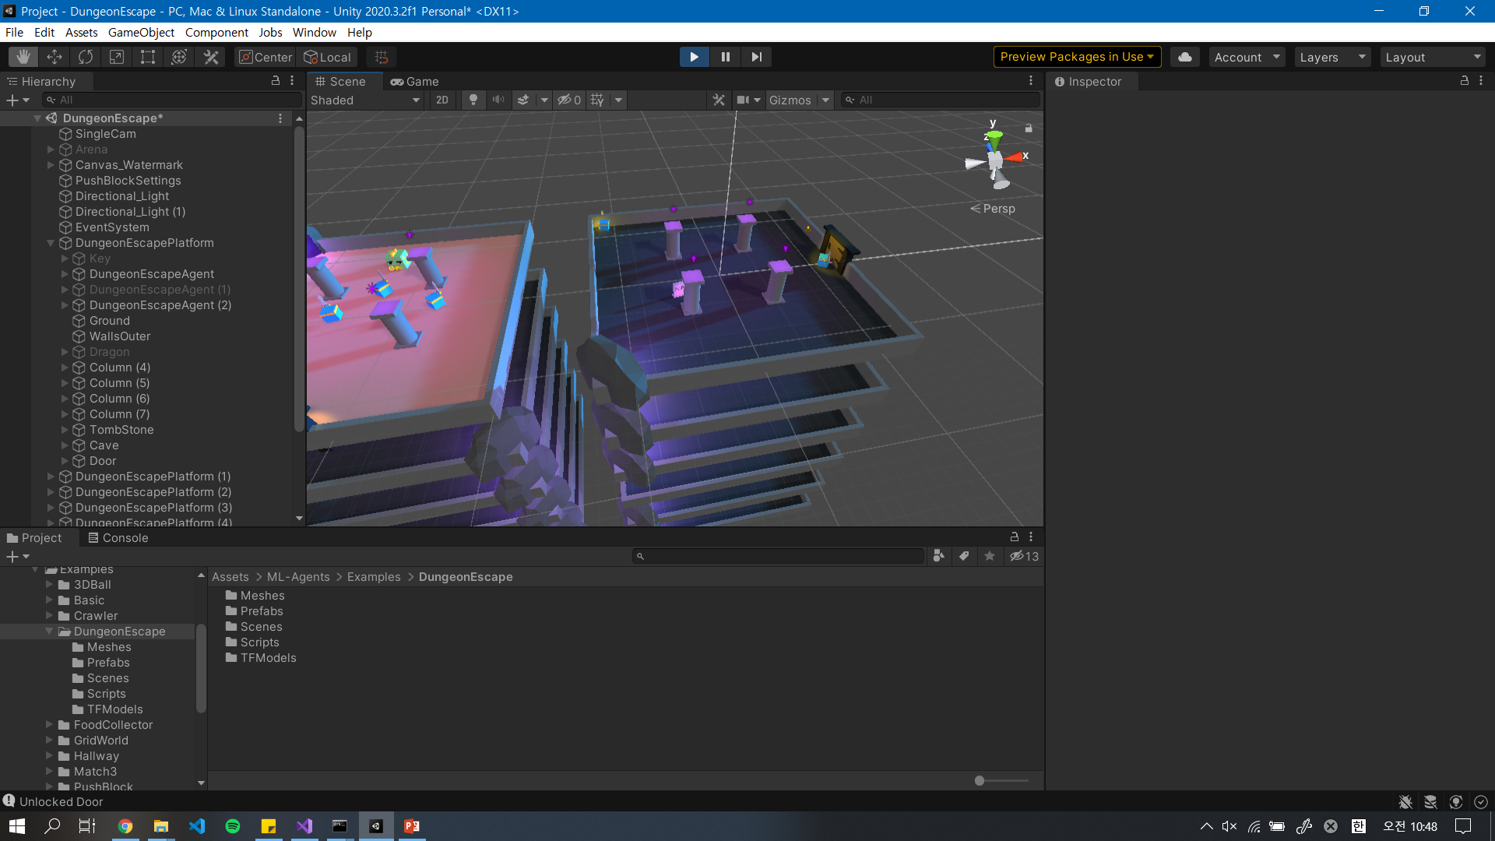Image resolution: width=1495 pixels, height=841 pixels.
Task: Select the Move tool
Action: click(54, 56)
